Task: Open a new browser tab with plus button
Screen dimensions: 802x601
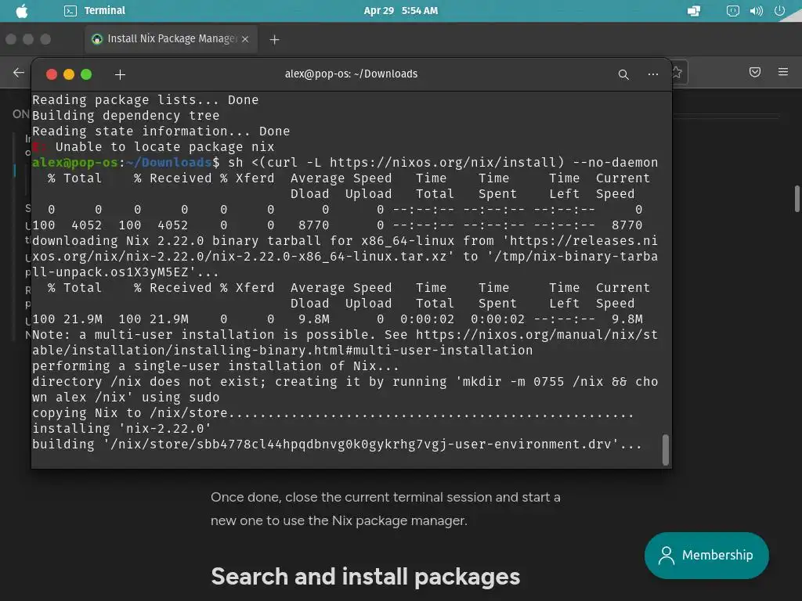Action: click(274, 39)
